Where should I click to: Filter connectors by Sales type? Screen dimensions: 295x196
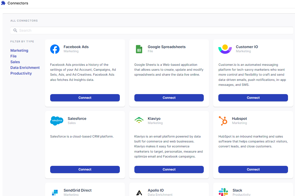point(15,62)
